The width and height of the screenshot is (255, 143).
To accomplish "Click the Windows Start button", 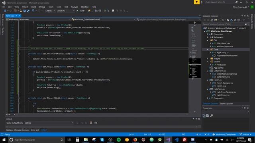I will (4, 139).
